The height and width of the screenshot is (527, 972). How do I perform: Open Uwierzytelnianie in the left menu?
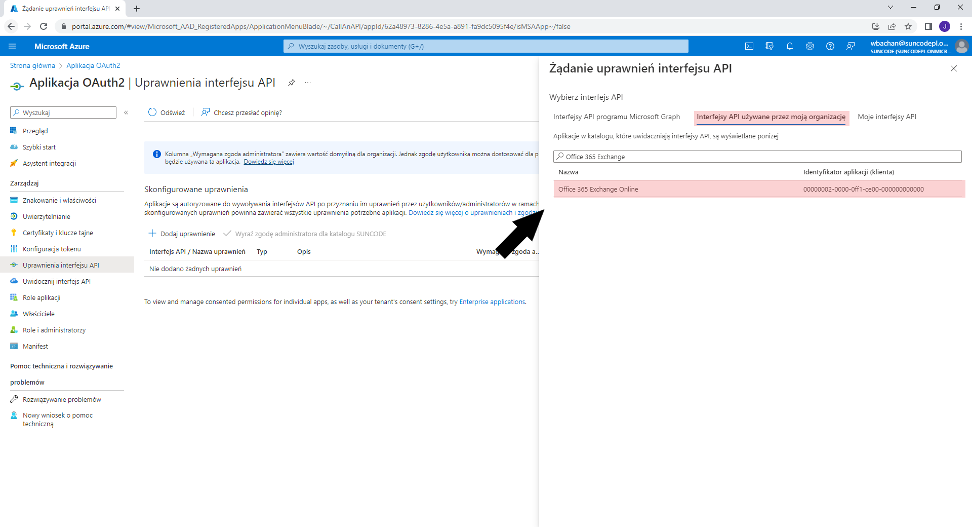coord(46,216)
